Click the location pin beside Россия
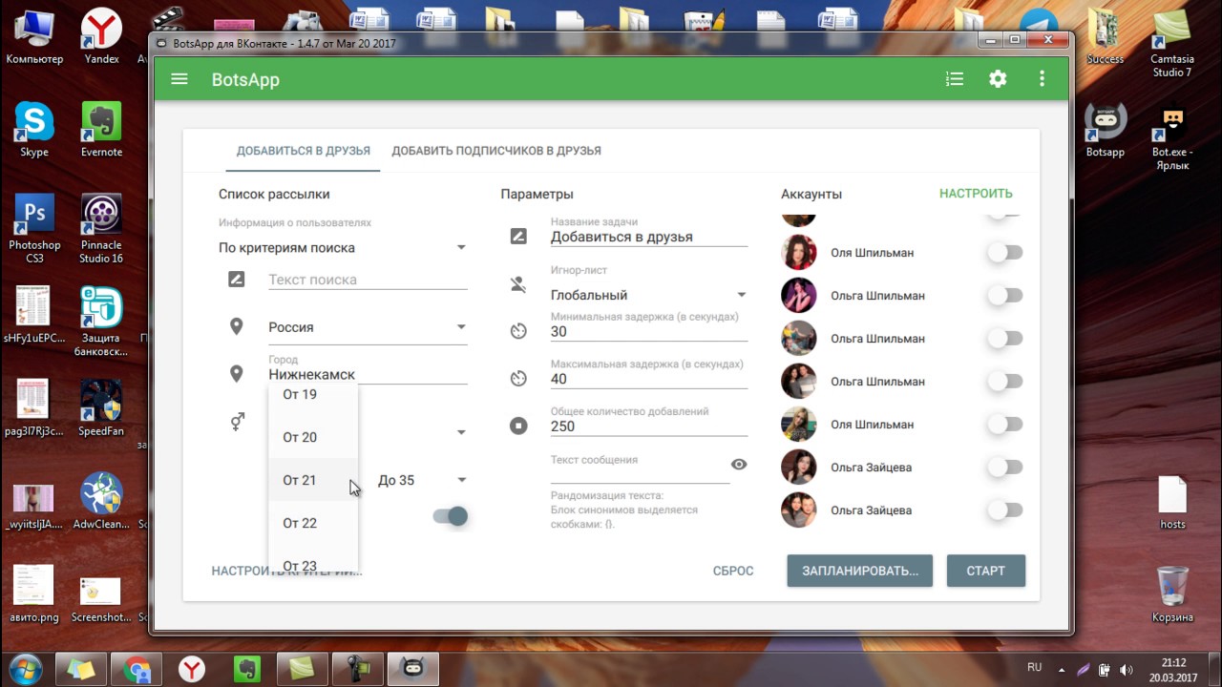1222x687 pixels. 237,326
